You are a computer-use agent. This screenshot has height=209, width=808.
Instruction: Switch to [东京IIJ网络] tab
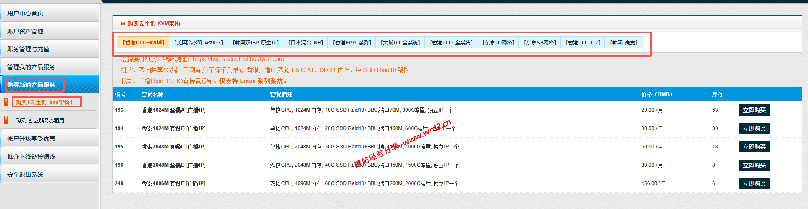tap(498, 42)
